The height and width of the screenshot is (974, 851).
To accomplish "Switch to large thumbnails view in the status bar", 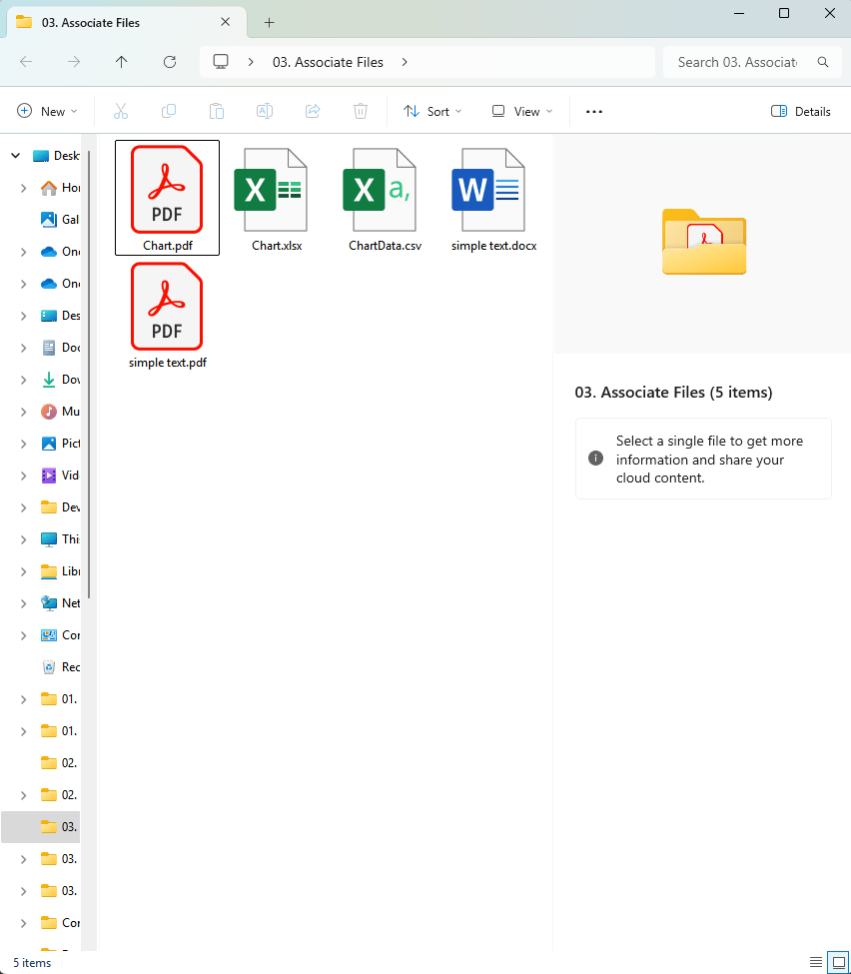I will pyautogui.click(x=839, y=962).
